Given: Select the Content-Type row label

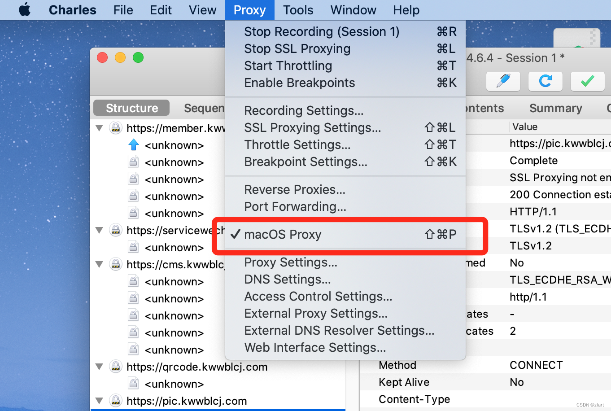Looking at the screenshot, I should click(x=414, y=399).
